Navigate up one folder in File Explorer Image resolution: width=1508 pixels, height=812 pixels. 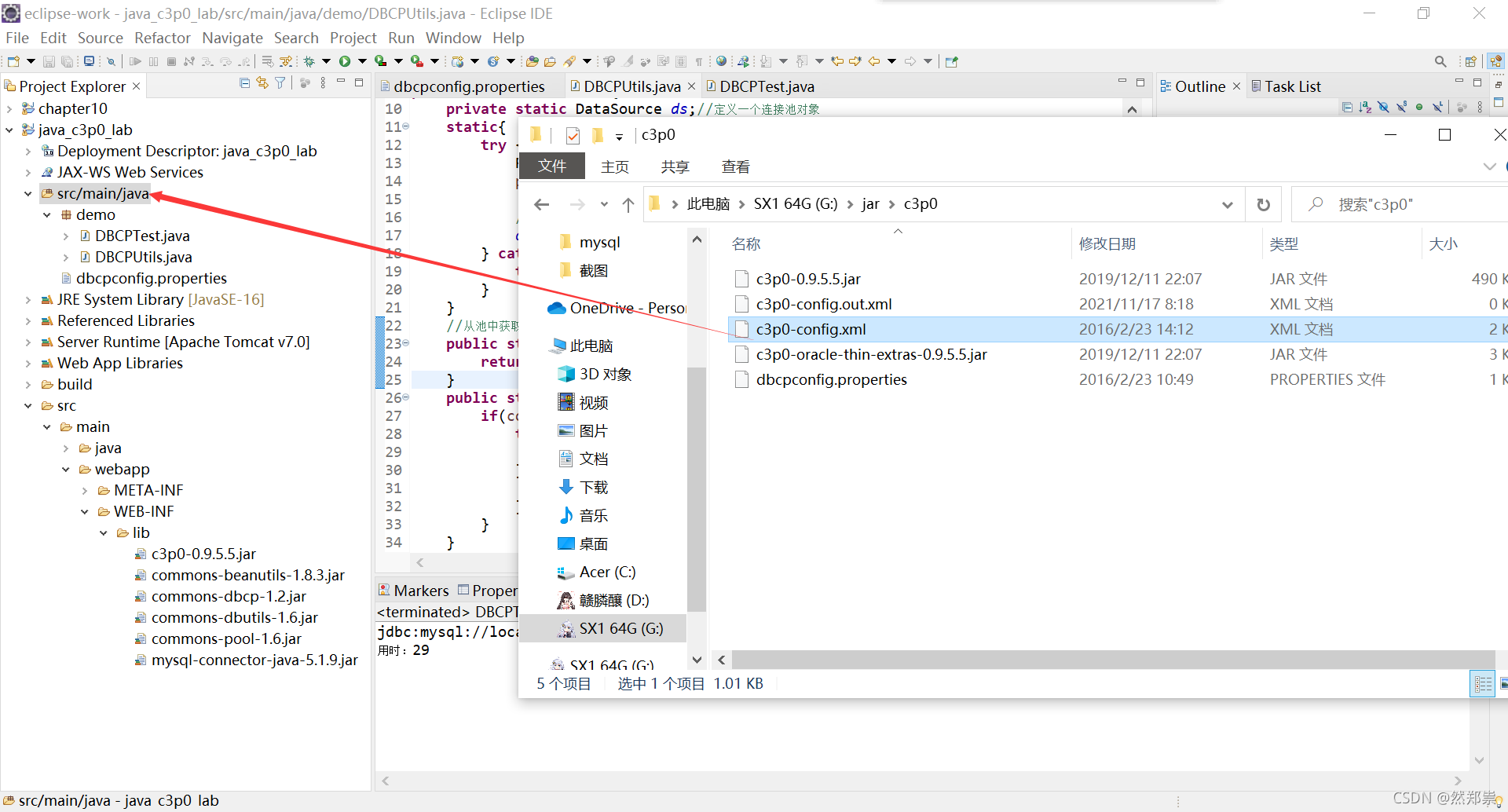coord(628,204)
